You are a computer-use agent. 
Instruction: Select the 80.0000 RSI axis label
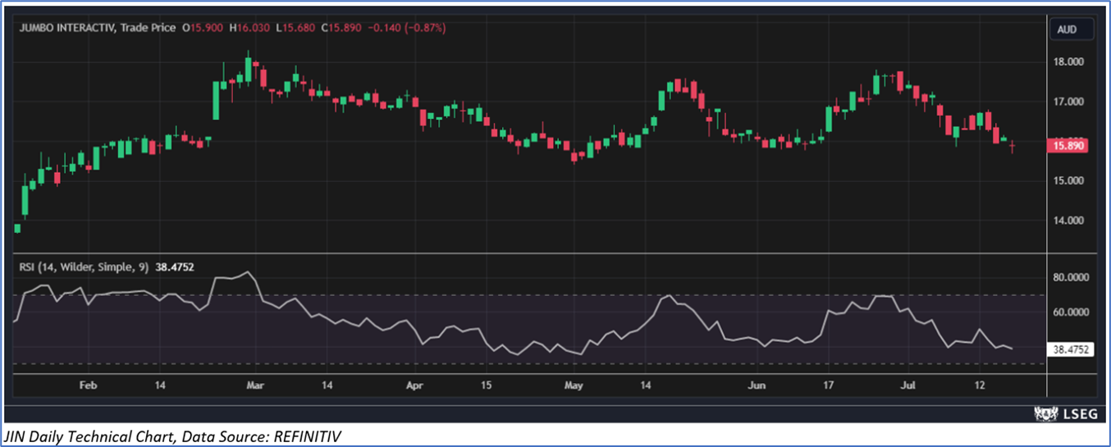pos(1070,278)
